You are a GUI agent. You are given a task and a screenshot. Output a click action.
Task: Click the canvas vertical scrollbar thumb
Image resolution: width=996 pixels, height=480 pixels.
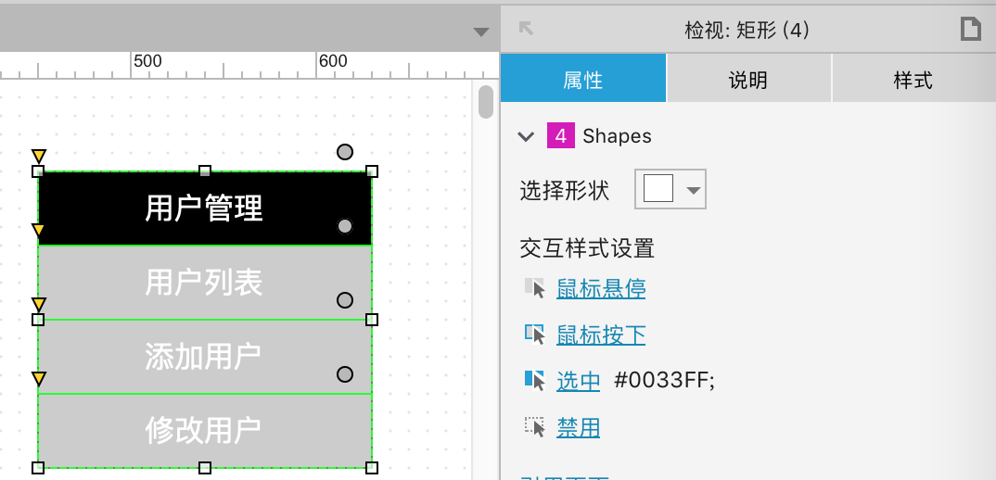click(x=486, y=102)
